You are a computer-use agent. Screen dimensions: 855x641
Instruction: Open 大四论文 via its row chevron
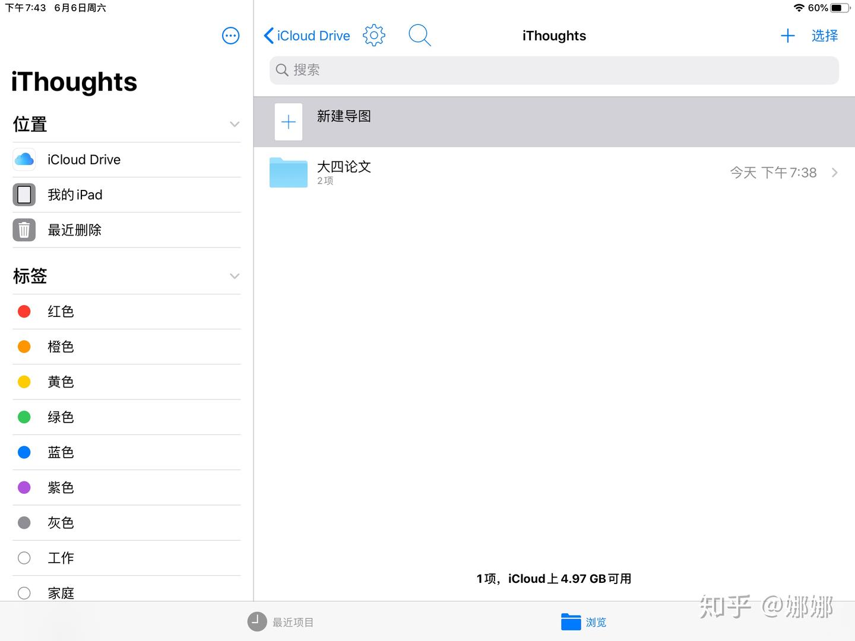[834, 172]
